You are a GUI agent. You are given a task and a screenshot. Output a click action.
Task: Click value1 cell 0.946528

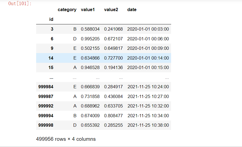(x=90, y=67)
